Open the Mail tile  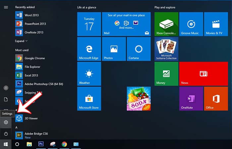(x=126, y=24)
